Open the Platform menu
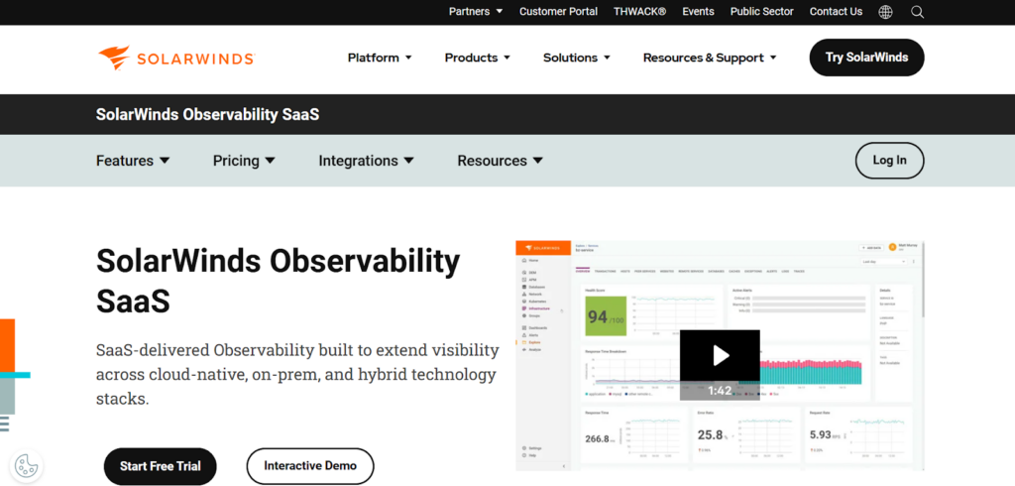Screen dimensions: 1015x486 [x=380, y=58]
